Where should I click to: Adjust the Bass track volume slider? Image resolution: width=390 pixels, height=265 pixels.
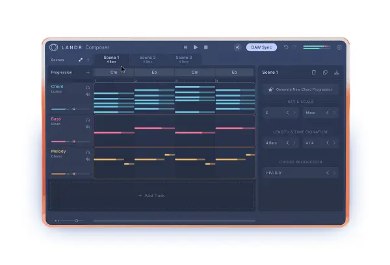(x=70, y=141)
